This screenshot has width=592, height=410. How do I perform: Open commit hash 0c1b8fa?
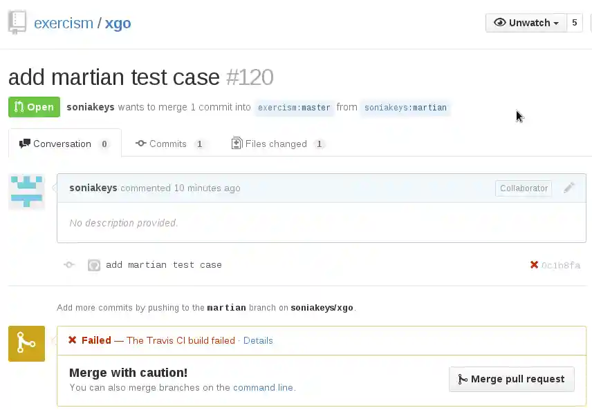coord(561,265)
